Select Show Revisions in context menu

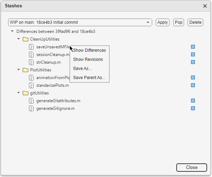[x=88, y=59]
